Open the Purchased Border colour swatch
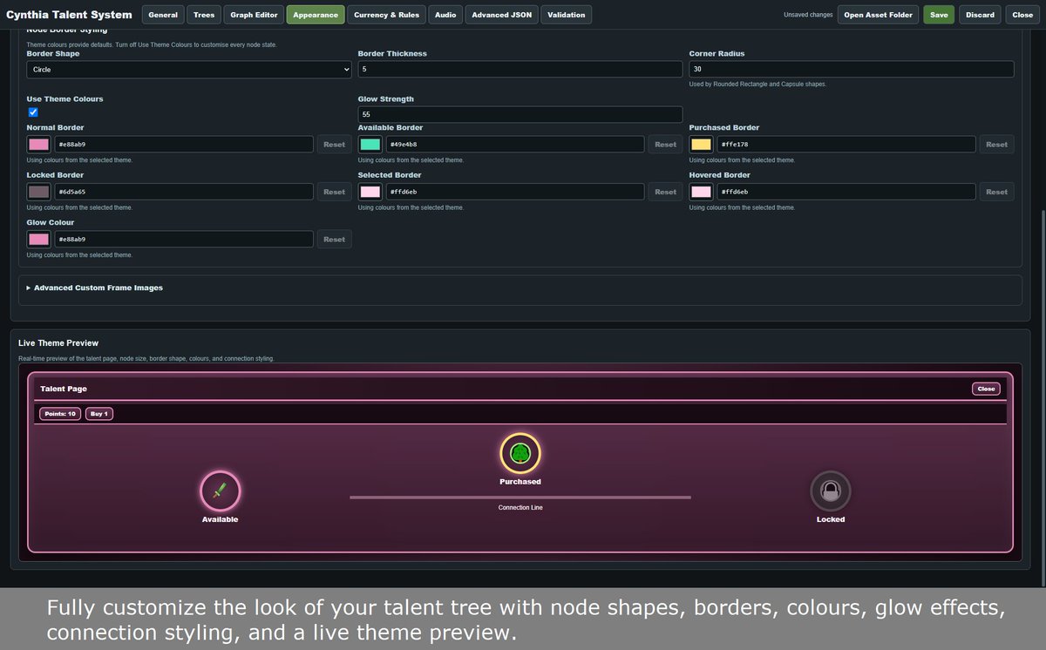The image size is (1046, 650). click(702, 145)
